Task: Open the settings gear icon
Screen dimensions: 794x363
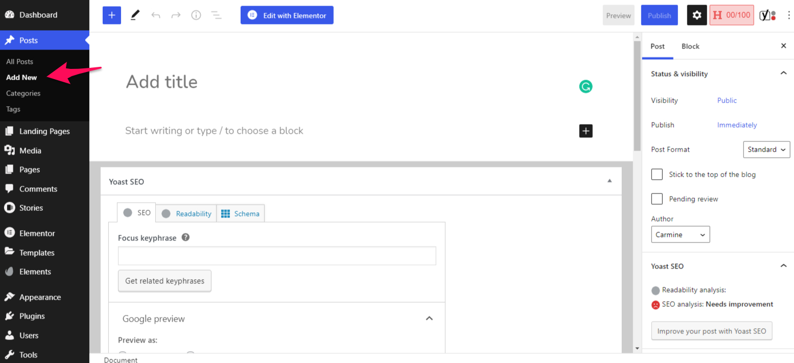Action: 697,15
